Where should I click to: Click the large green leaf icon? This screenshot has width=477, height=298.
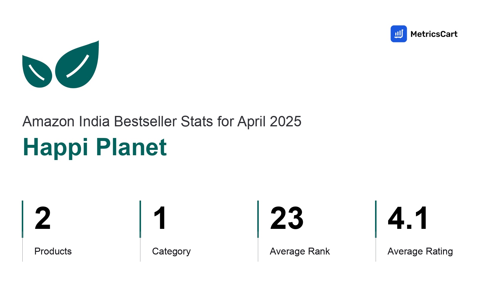[x=77, y=64]
